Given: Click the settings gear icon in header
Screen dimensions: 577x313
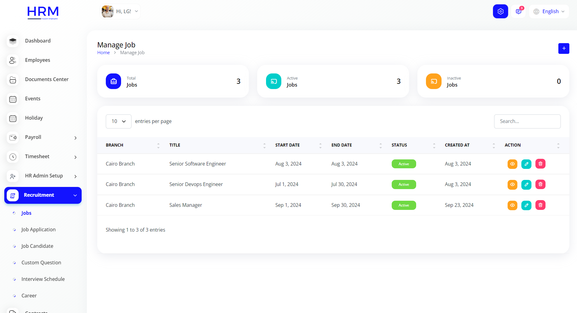Looking at the screenshot, I should point(500,11).
